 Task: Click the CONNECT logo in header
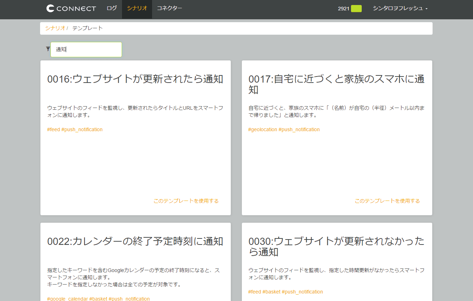pos(71,9)
